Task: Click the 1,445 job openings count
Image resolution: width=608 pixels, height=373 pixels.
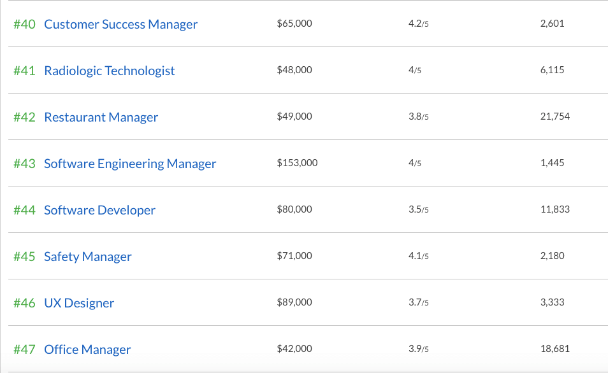Action: coord(552,163)
